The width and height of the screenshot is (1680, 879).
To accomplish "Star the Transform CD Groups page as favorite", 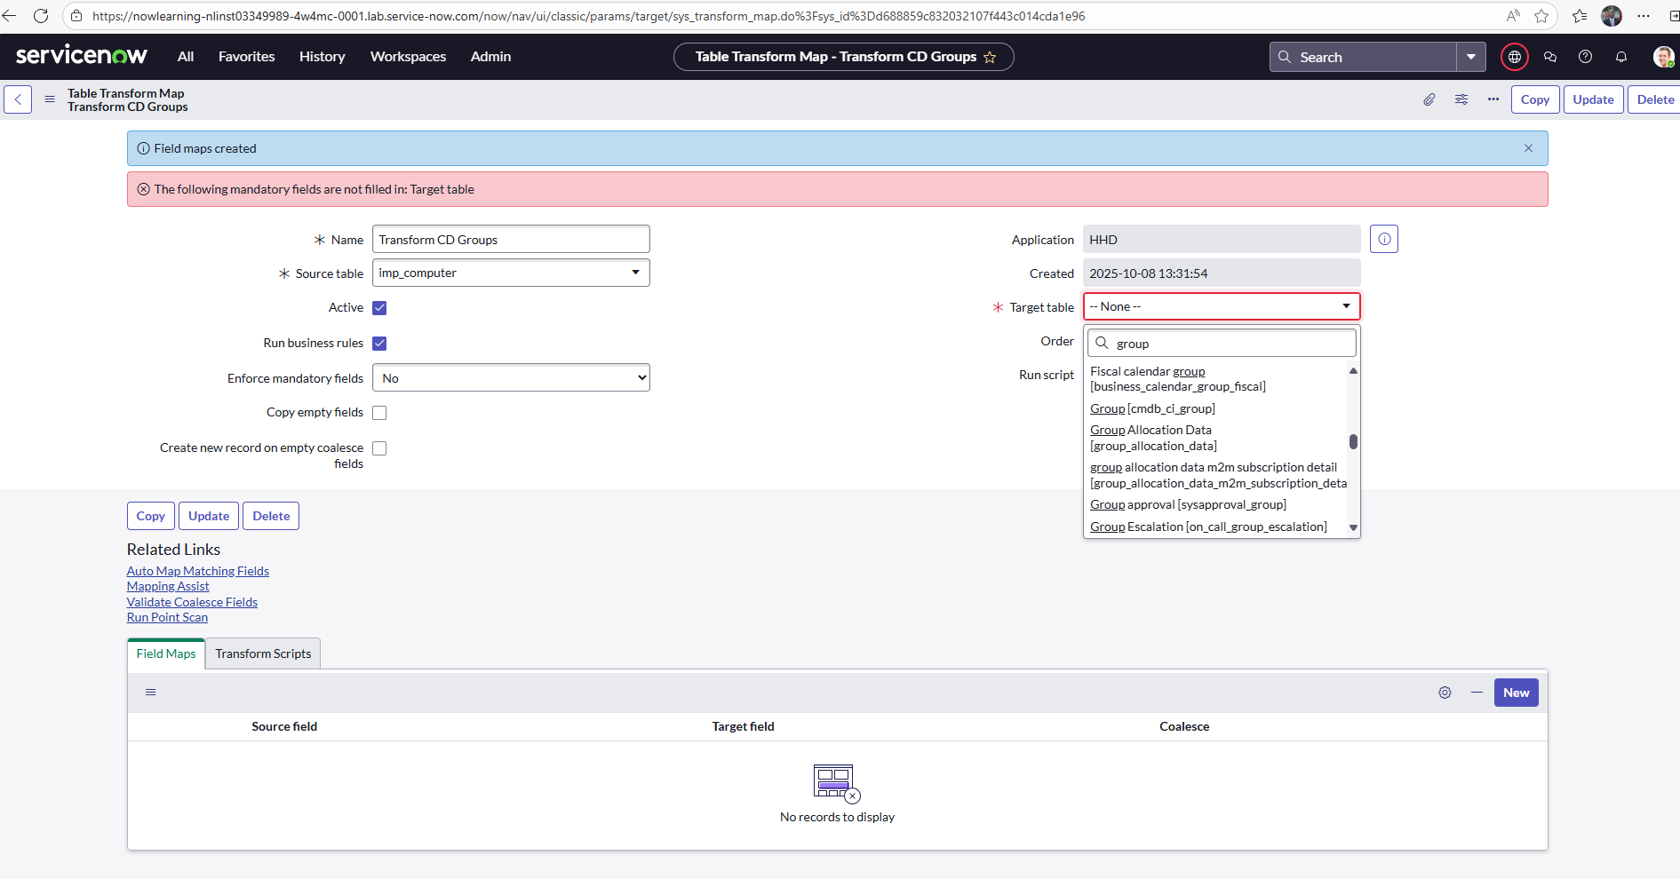I will (990, 58).
